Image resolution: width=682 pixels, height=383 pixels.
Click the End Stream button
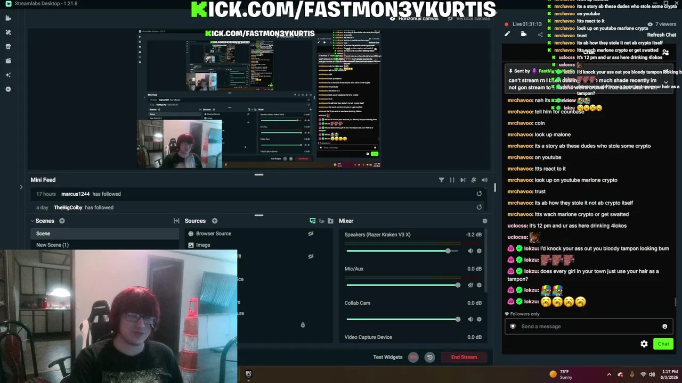pyautogui.click(x=464, y=357)
